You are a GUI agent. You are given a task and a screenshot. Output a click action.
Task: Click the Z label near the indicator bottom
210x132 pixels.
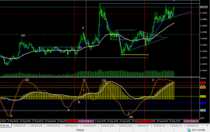coord(128,113)
